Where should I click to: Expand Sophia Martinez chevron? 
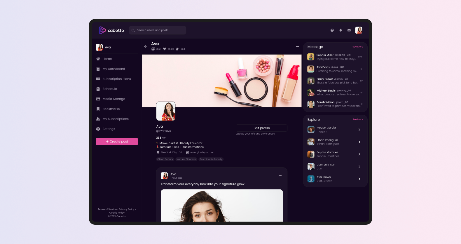(359, 154)
